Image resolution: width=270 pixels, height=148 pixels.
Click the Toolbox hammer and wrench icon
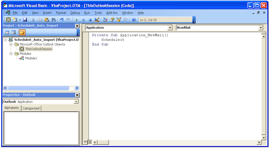(125, 20)
